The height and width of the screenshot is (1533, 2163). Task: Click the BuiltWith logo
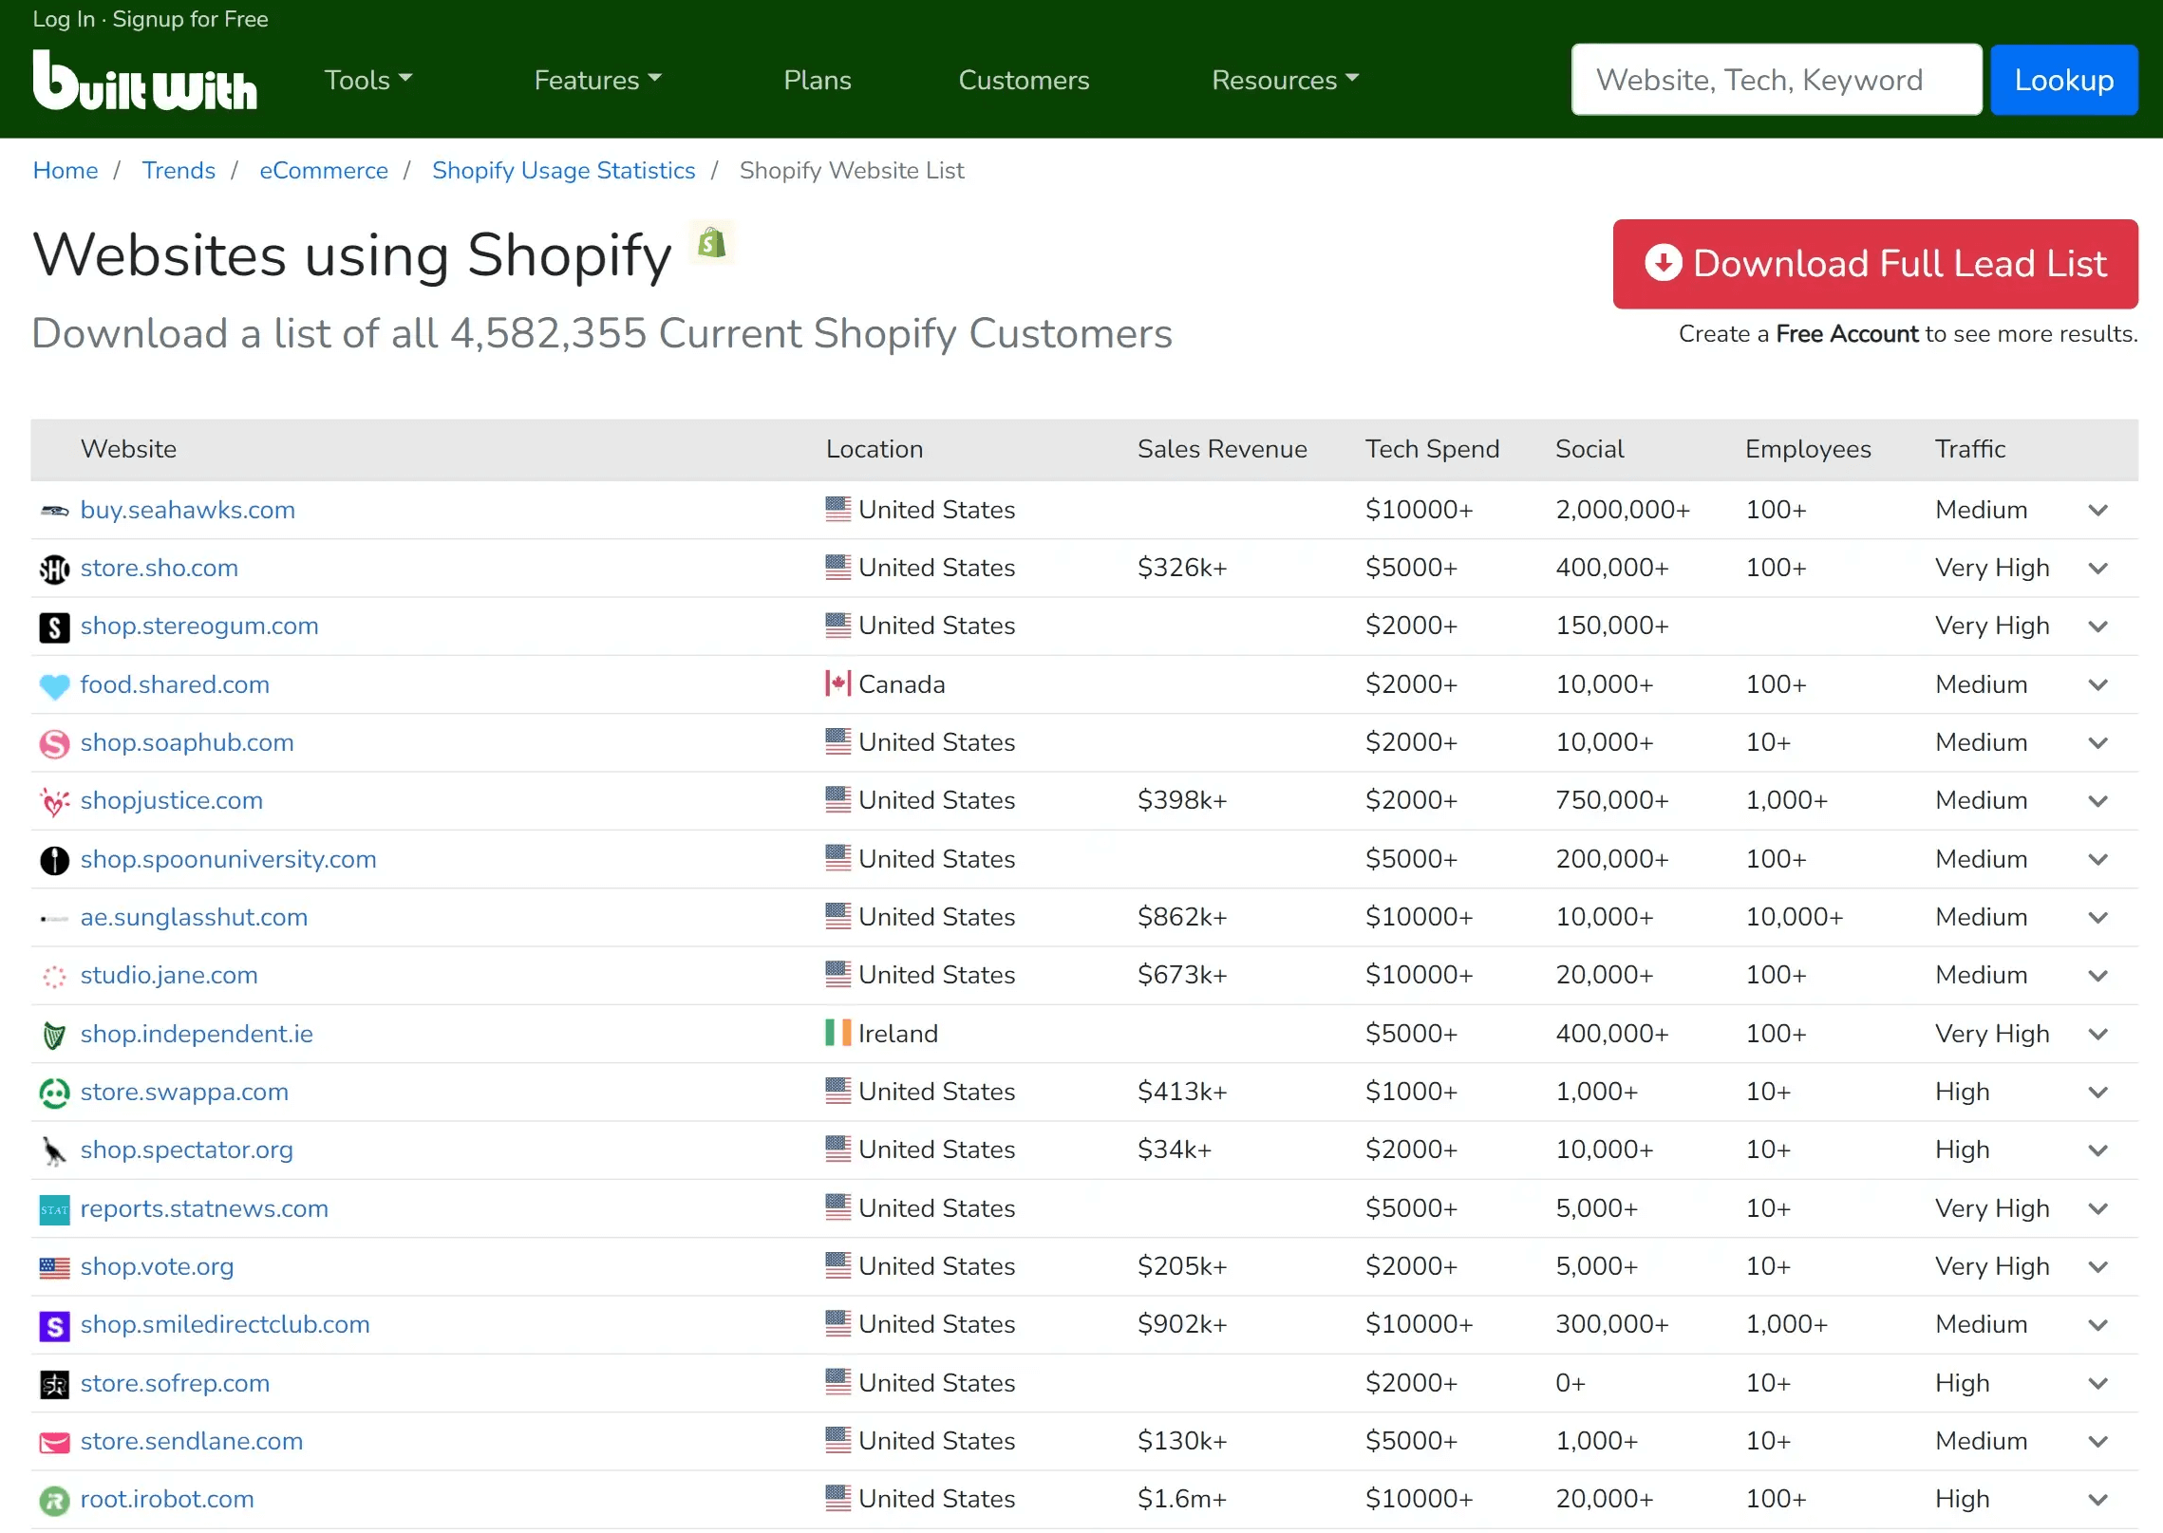point(144,80)
